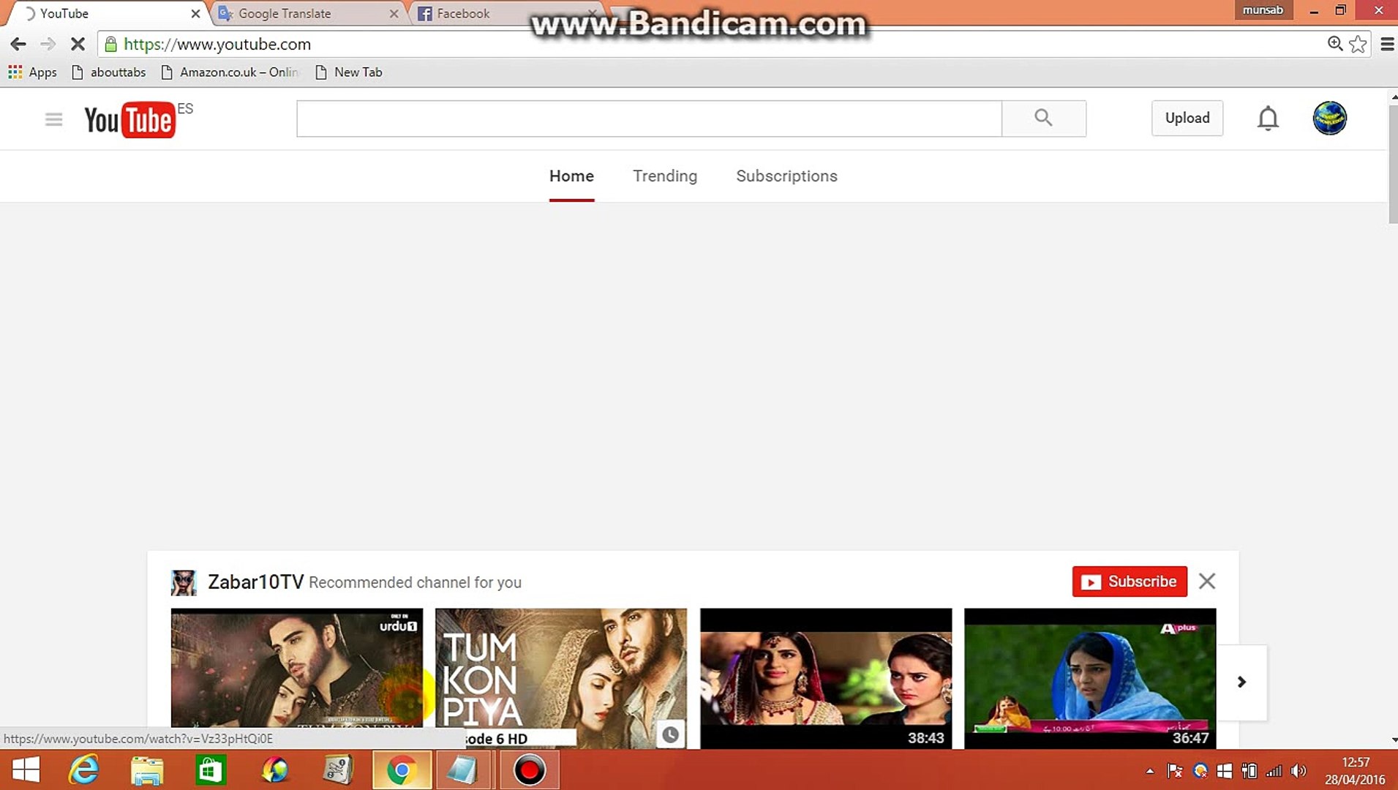Click the munsab profile button
Image resolution: width=1398 pixels, height=790 pixels.
click(1263, 10)
